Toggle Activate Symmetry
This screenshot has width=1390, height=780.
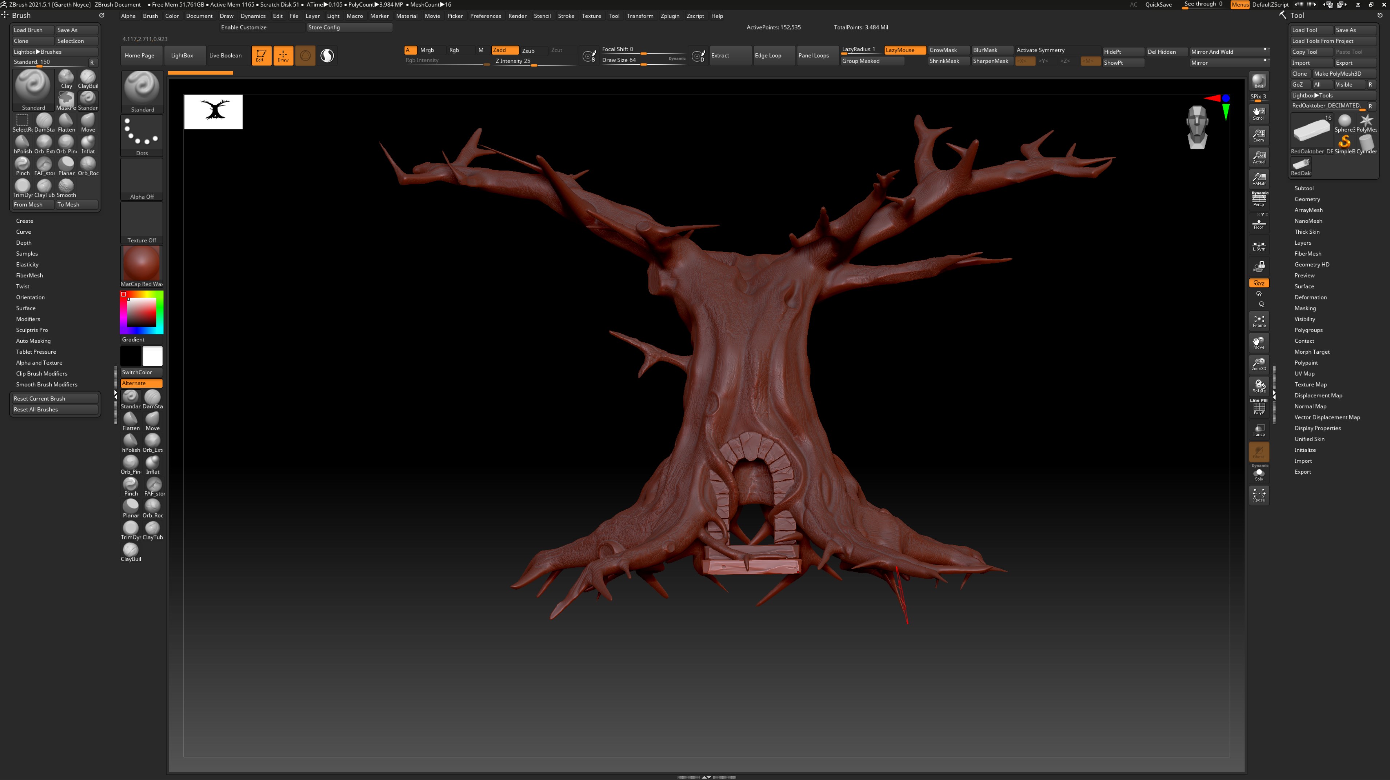tap(1040, 50)
